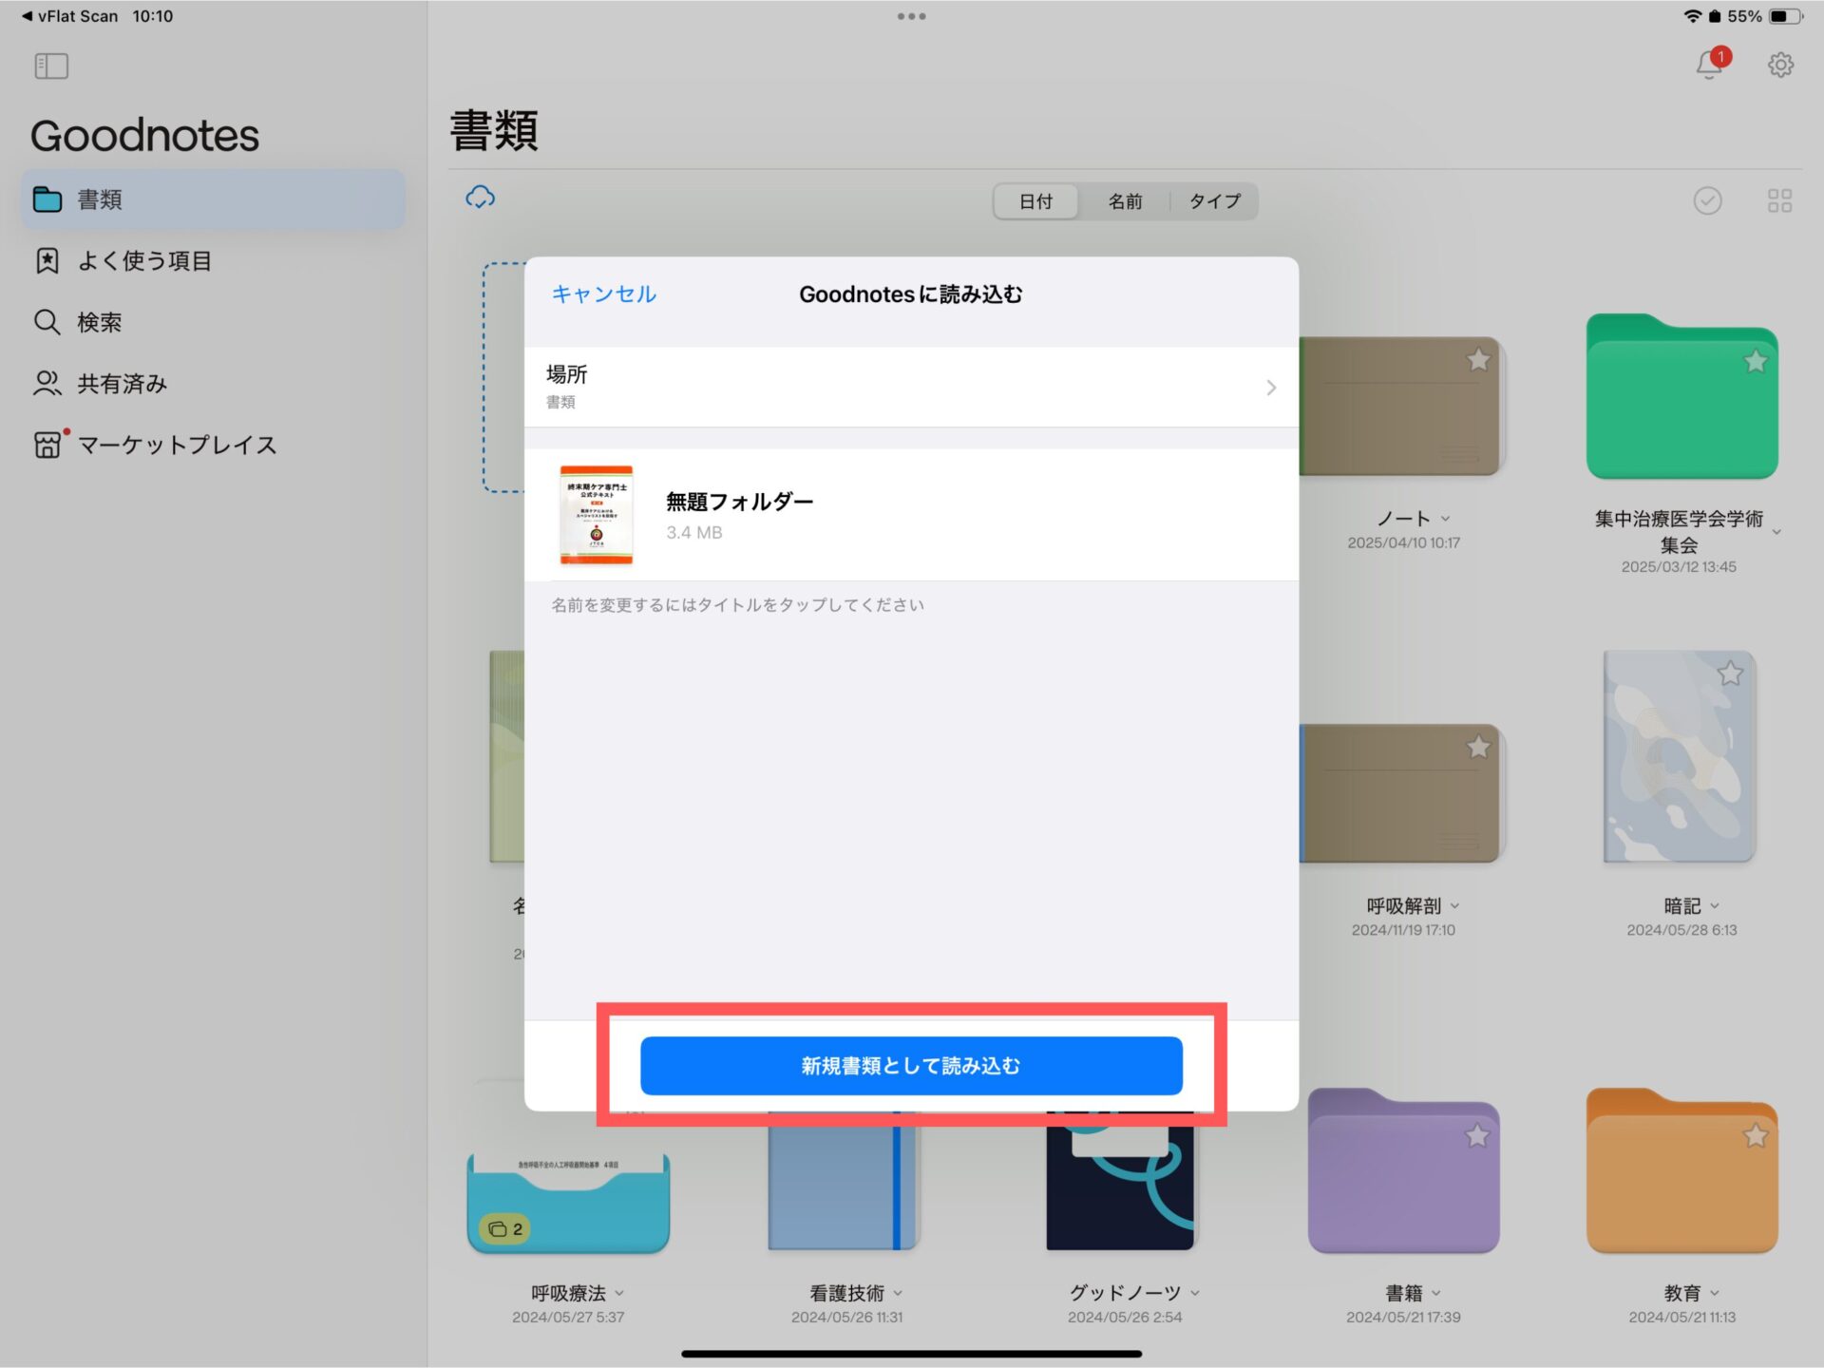Tap the multitasking three-dots control
1824x1368 pixels.
[911, 16]
